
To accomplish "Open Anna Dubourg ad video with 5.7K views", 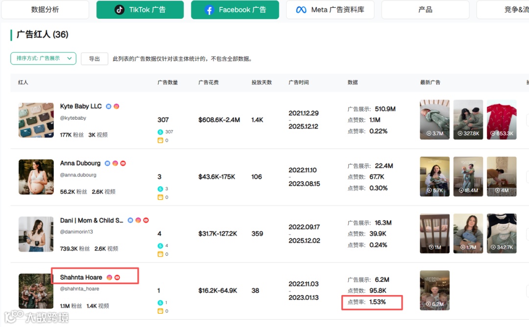I will (x=434, y=176).
